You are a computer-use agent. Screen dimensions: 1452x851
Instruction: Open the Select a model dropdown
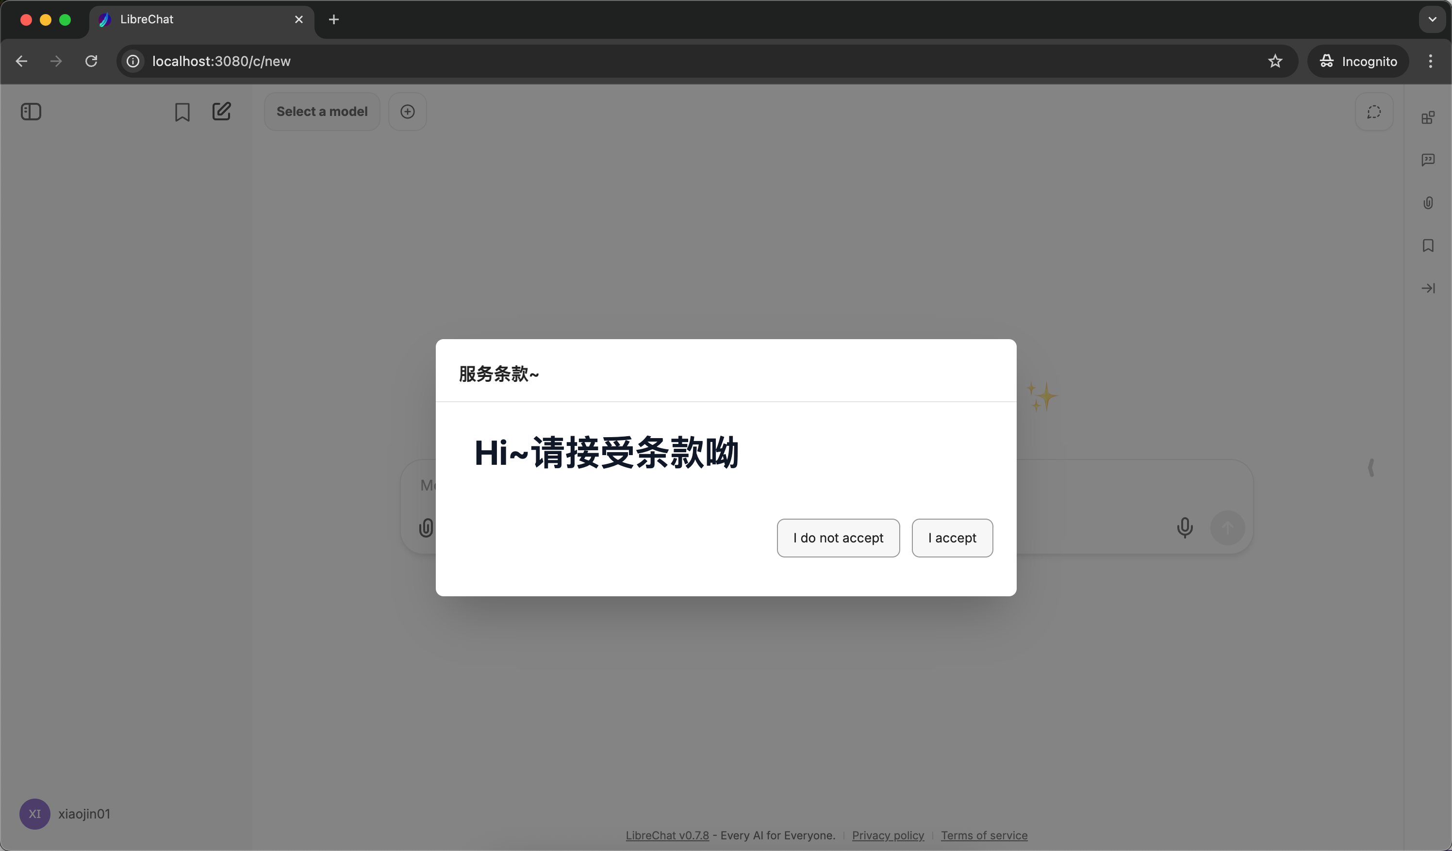click(x=322, y=112)
